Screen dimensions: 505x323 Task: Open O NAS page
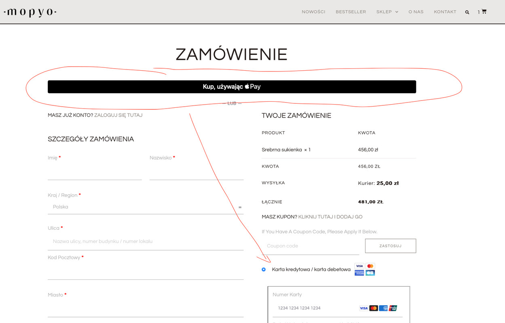tap(416, 12)
